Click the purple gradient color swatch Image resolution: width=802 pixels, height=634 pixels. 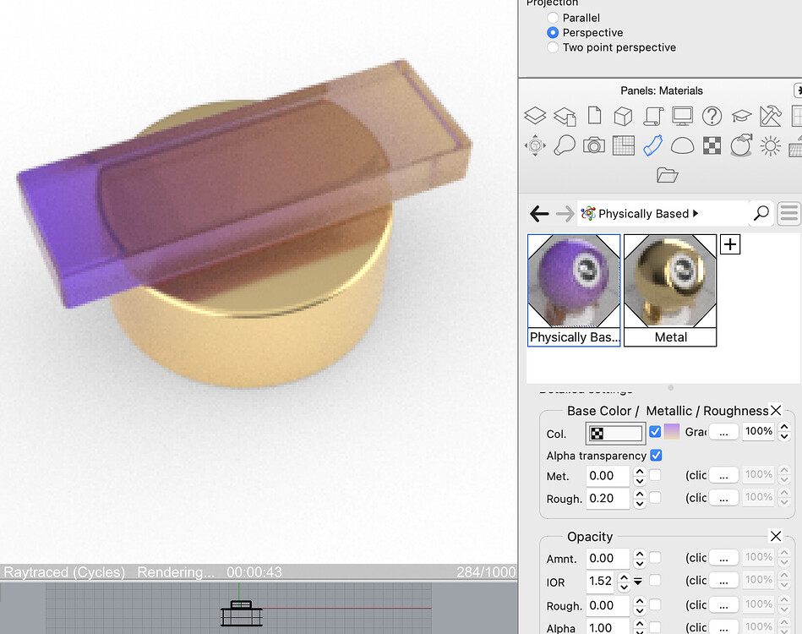click(670, 431)
